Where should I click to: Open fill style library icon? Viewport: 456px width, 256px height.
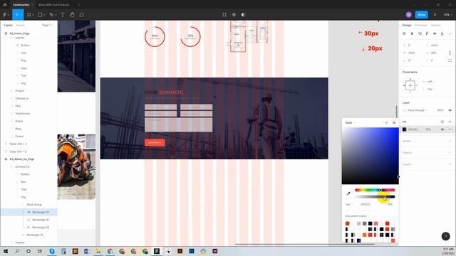coord(442,122)
